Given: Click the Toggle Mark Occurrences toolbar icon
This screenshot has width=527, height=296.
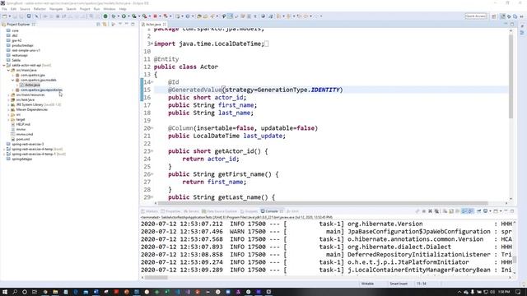Looking at the screenshot, I should 231,16.
